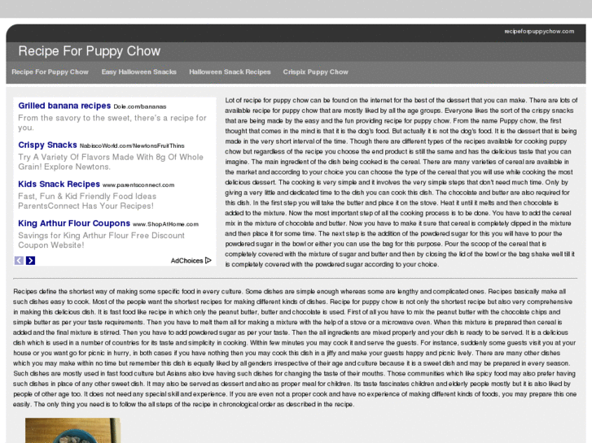Open the Grilled banana recipes ad link

[64, 106]
